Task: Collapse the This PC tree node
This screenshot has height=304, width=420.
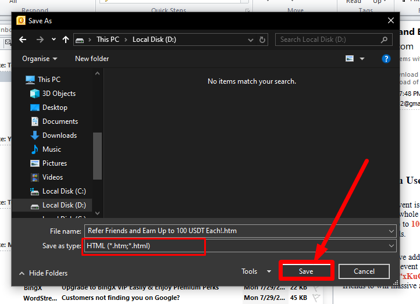Action: point(18,80)
